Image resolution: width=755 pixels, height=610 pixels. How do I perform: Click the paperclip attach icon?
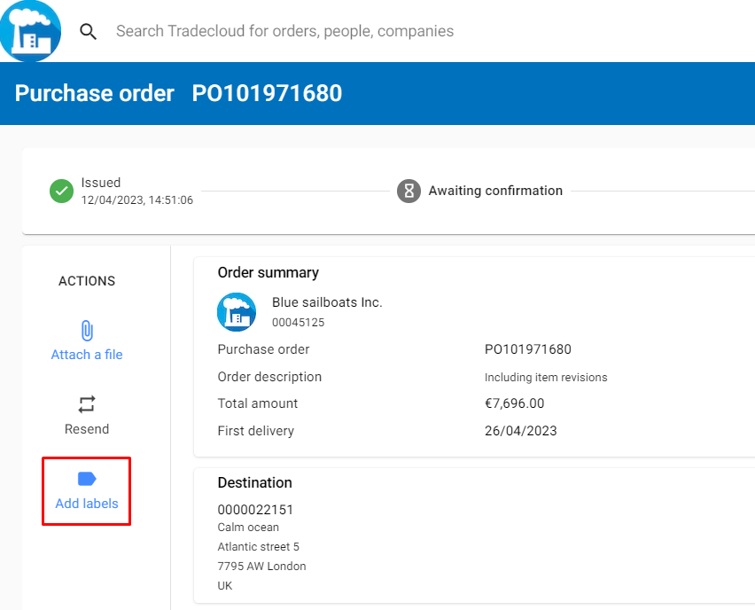click(x=87, y=331)
